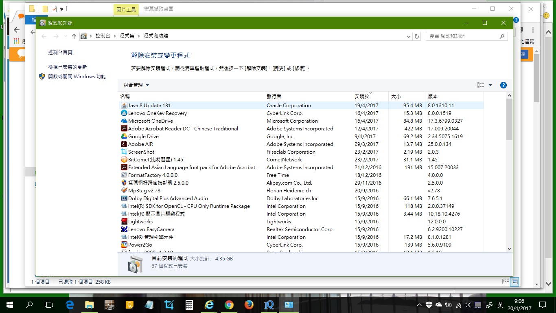Select the Power2Go program icon
This screenshot has height=313, width=556.
[124, 245]
